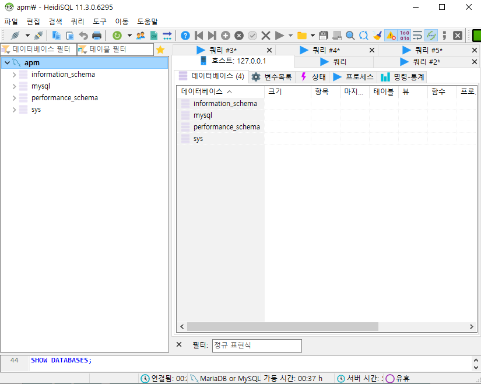Click the Paste clipboard icon
The image size is (481, 384).
click(69, 36)
